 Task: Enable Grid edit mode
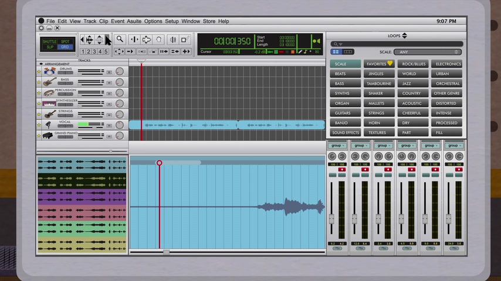coord(65,47)
